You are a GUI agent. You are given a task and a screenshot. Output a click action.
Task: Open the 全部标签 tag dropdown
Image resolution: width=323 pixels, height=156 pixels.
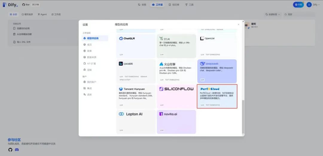(x=273, y=14)
